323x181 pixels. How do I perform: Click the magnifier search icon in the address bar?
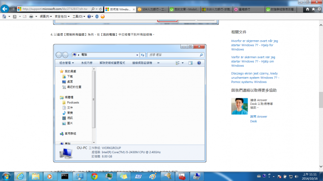(93, 9)
